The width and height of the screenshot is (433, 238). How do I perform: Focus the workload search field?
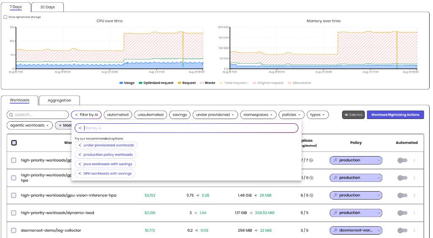tap(38, 115)
